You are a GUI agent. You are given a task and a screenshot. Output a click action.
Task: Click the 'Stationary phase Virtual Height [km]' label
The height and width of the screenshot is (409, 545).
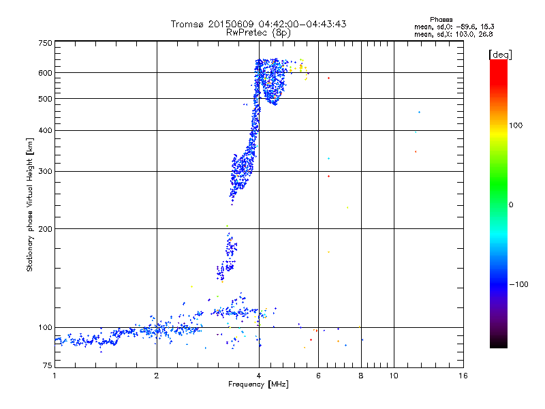(30, 204)
